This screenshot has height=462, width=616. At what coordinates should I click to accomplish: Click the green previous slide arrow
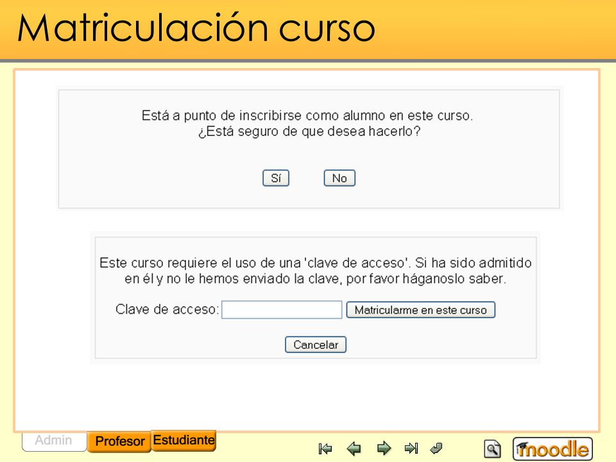pos(354,449)
